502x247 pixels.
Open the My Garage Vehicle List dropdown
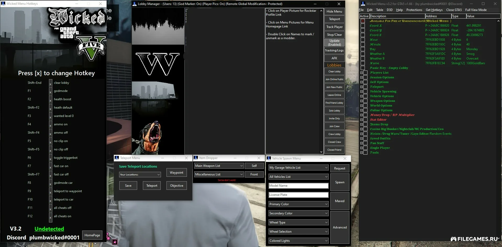coord(299,168)
